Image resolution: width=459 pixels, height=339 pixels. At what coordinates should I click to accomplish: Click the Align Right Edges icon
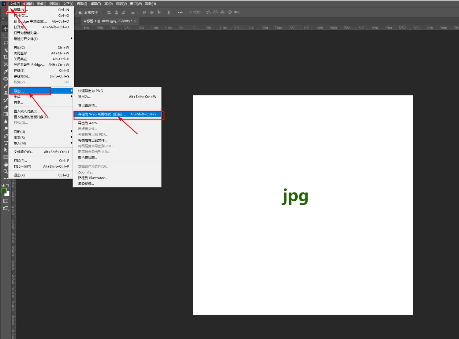pos(124,12)
